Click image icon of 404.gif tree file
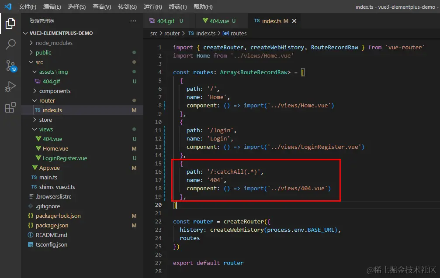Screen dimensions: 440x278 [38, 81]
